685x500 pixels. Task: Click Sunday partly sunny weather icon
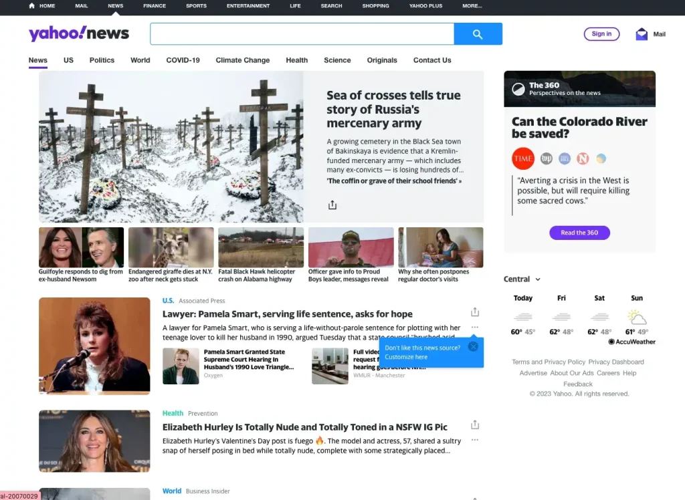tap(637, 317)
